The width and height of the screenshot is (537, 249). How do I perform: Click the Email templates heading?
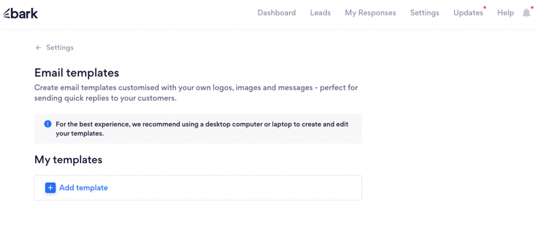pos(77,73)
